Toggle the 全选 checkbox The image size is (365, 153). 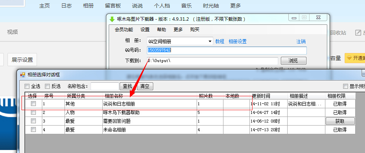[27, 86]
